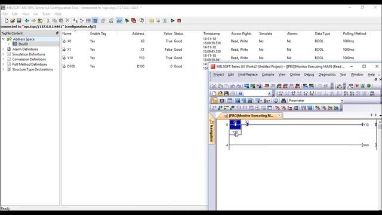Start server with green play icon

click(x=172, y=21)
